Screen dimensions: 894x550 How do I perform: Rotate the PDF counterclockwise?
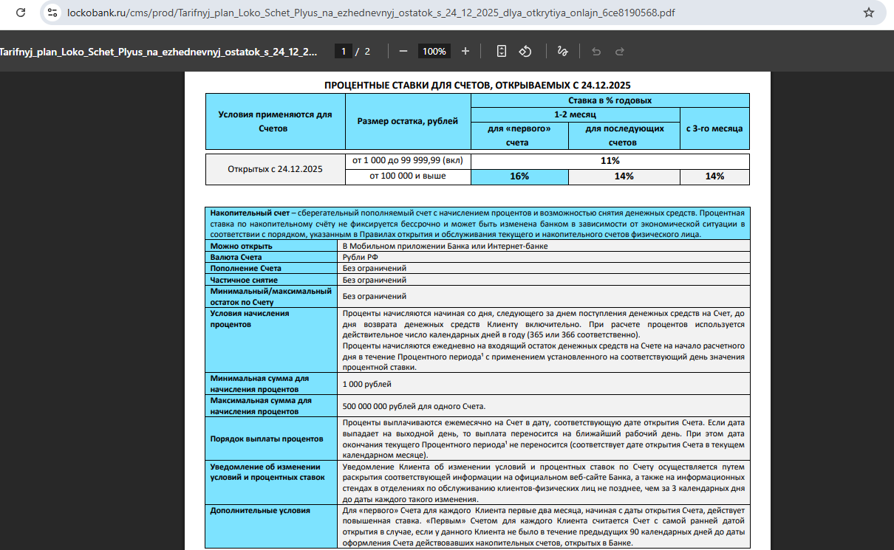pyautogui.click(x=525, y=51)
